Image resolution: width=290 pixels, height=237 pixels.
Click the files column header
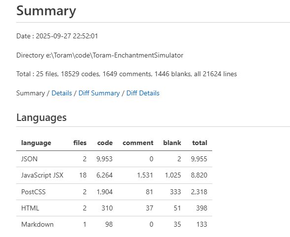tap(80, 143)
